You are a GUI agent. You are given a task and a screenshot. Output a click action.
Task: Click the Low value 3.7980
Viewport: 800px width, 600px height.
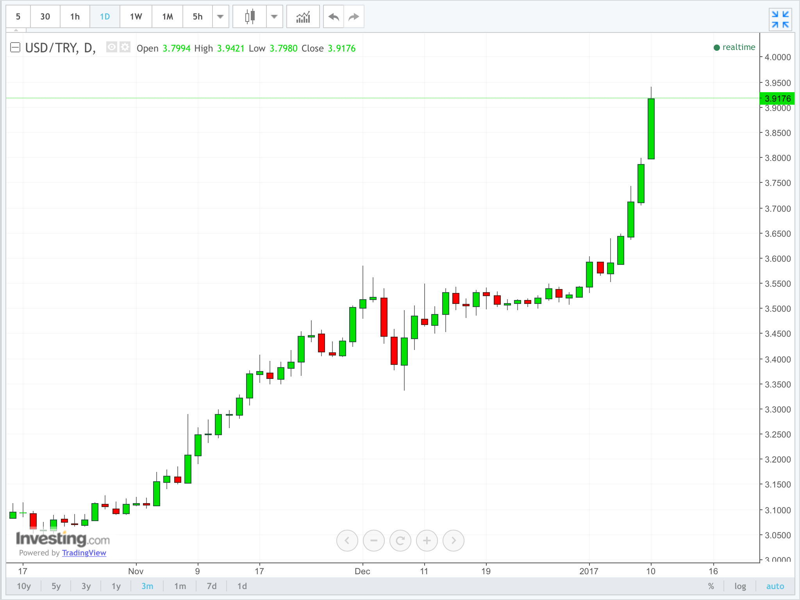(284, 48)
